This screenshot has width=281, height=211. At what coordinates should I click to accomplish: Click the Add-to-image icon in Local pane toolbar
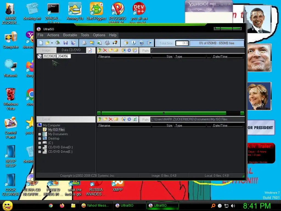(124, 119)
